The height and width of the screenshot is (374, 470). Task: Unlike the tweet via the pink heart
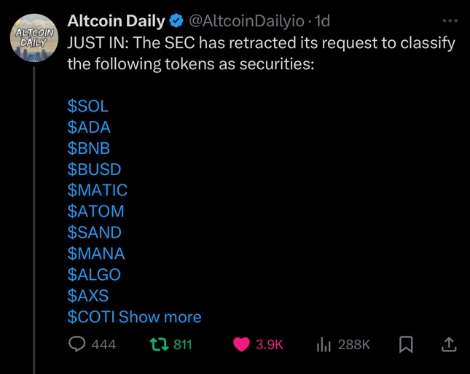(241, 344)
